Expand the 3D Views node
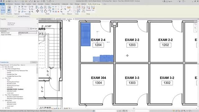The image size is (199, 112). [x=3, y=108]
